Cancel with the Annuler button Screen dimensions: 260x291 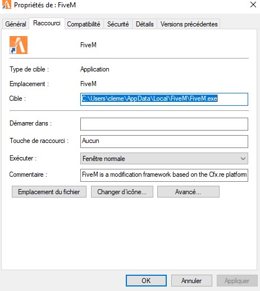pos(191,281)
